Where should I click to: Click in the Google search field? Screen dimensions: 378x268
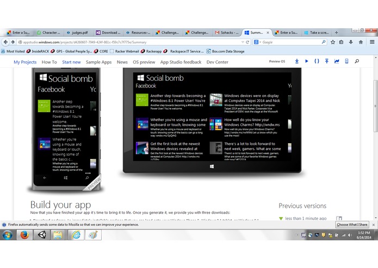pyautogui.click(x=290, y=42)
